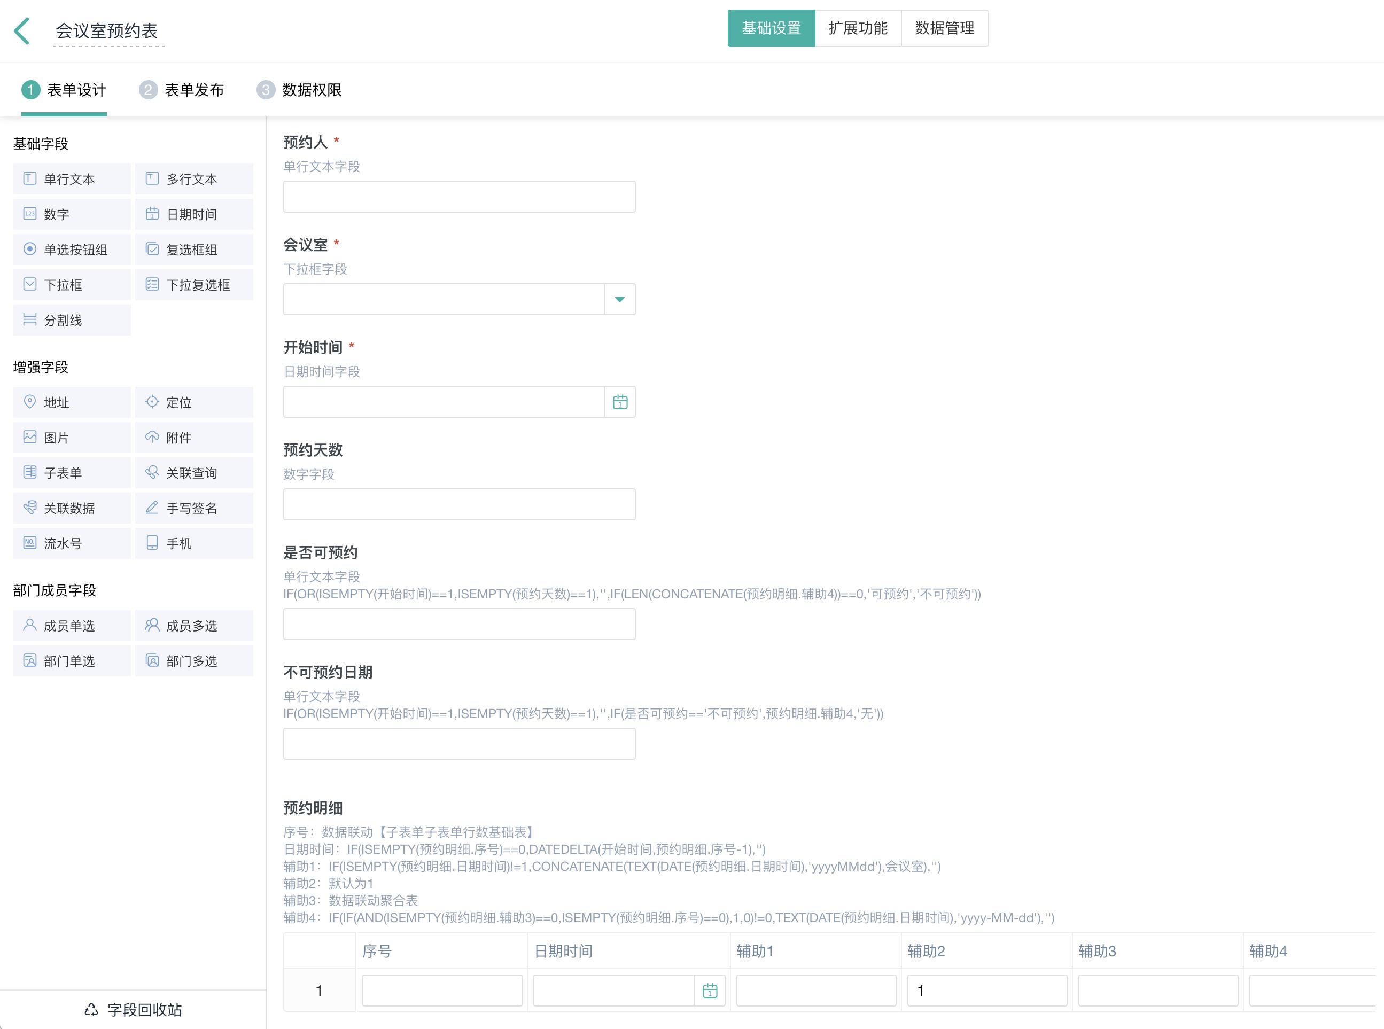Screen dimensions: 1384x1029
Task: Open calendar picker for 开始时间 field
Action: click(620, 402)
